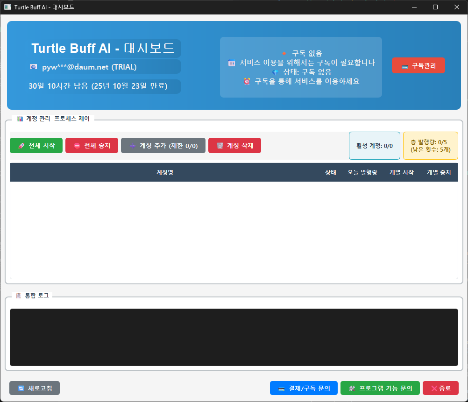Click the 오늘 발행량 column header
This screenshot has height=402, width=468.
tap(362, 172)
